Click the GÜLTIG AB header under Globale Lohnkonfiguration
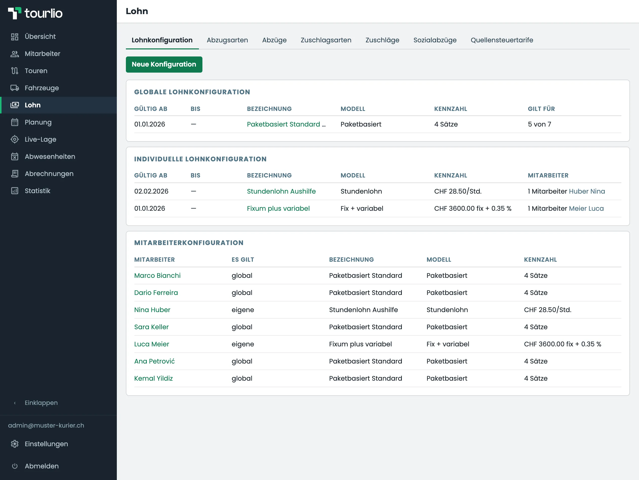This screenshot has width=639, height=480. tap(151, 109)
